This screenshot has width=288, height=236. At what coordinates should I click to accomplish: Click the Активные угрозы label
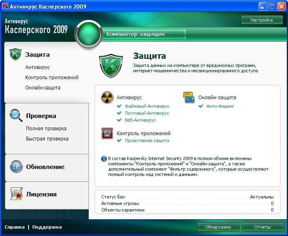[x=120, y=203]
